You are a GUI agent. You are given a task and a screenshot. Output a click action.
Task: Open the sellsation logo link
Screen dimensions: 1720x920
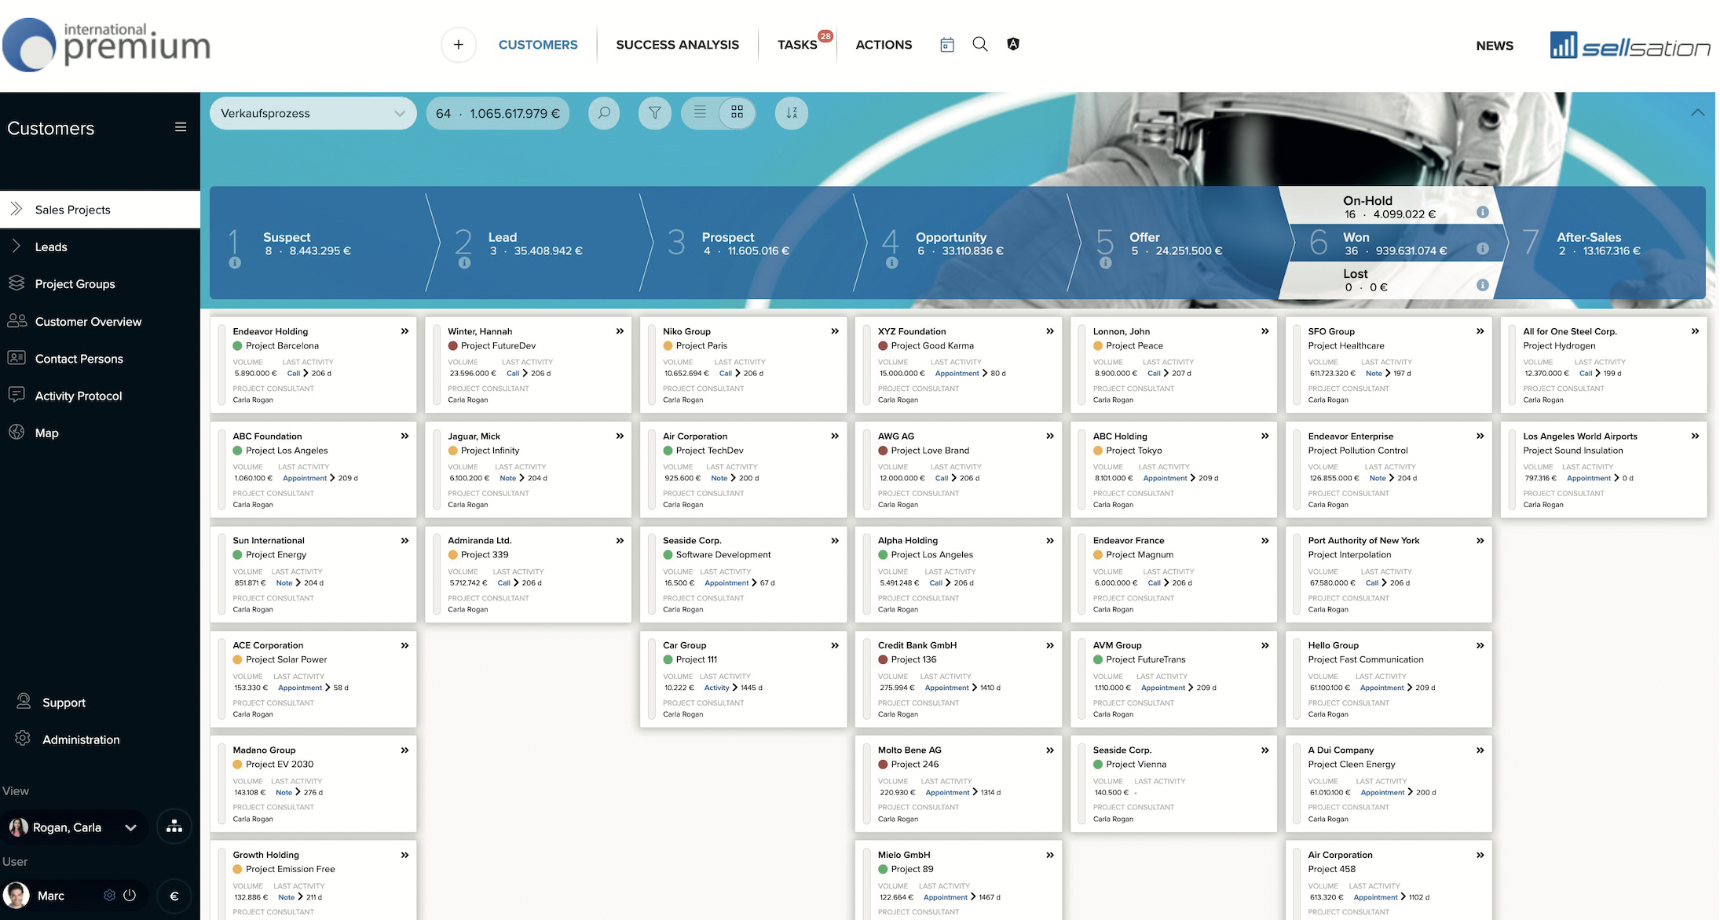1630,46
